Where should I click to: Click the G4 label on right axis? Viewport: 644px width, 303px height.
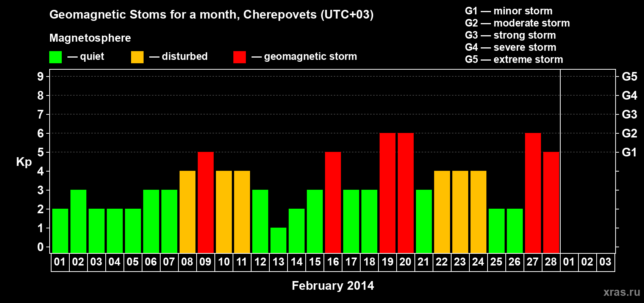point(630,95)
